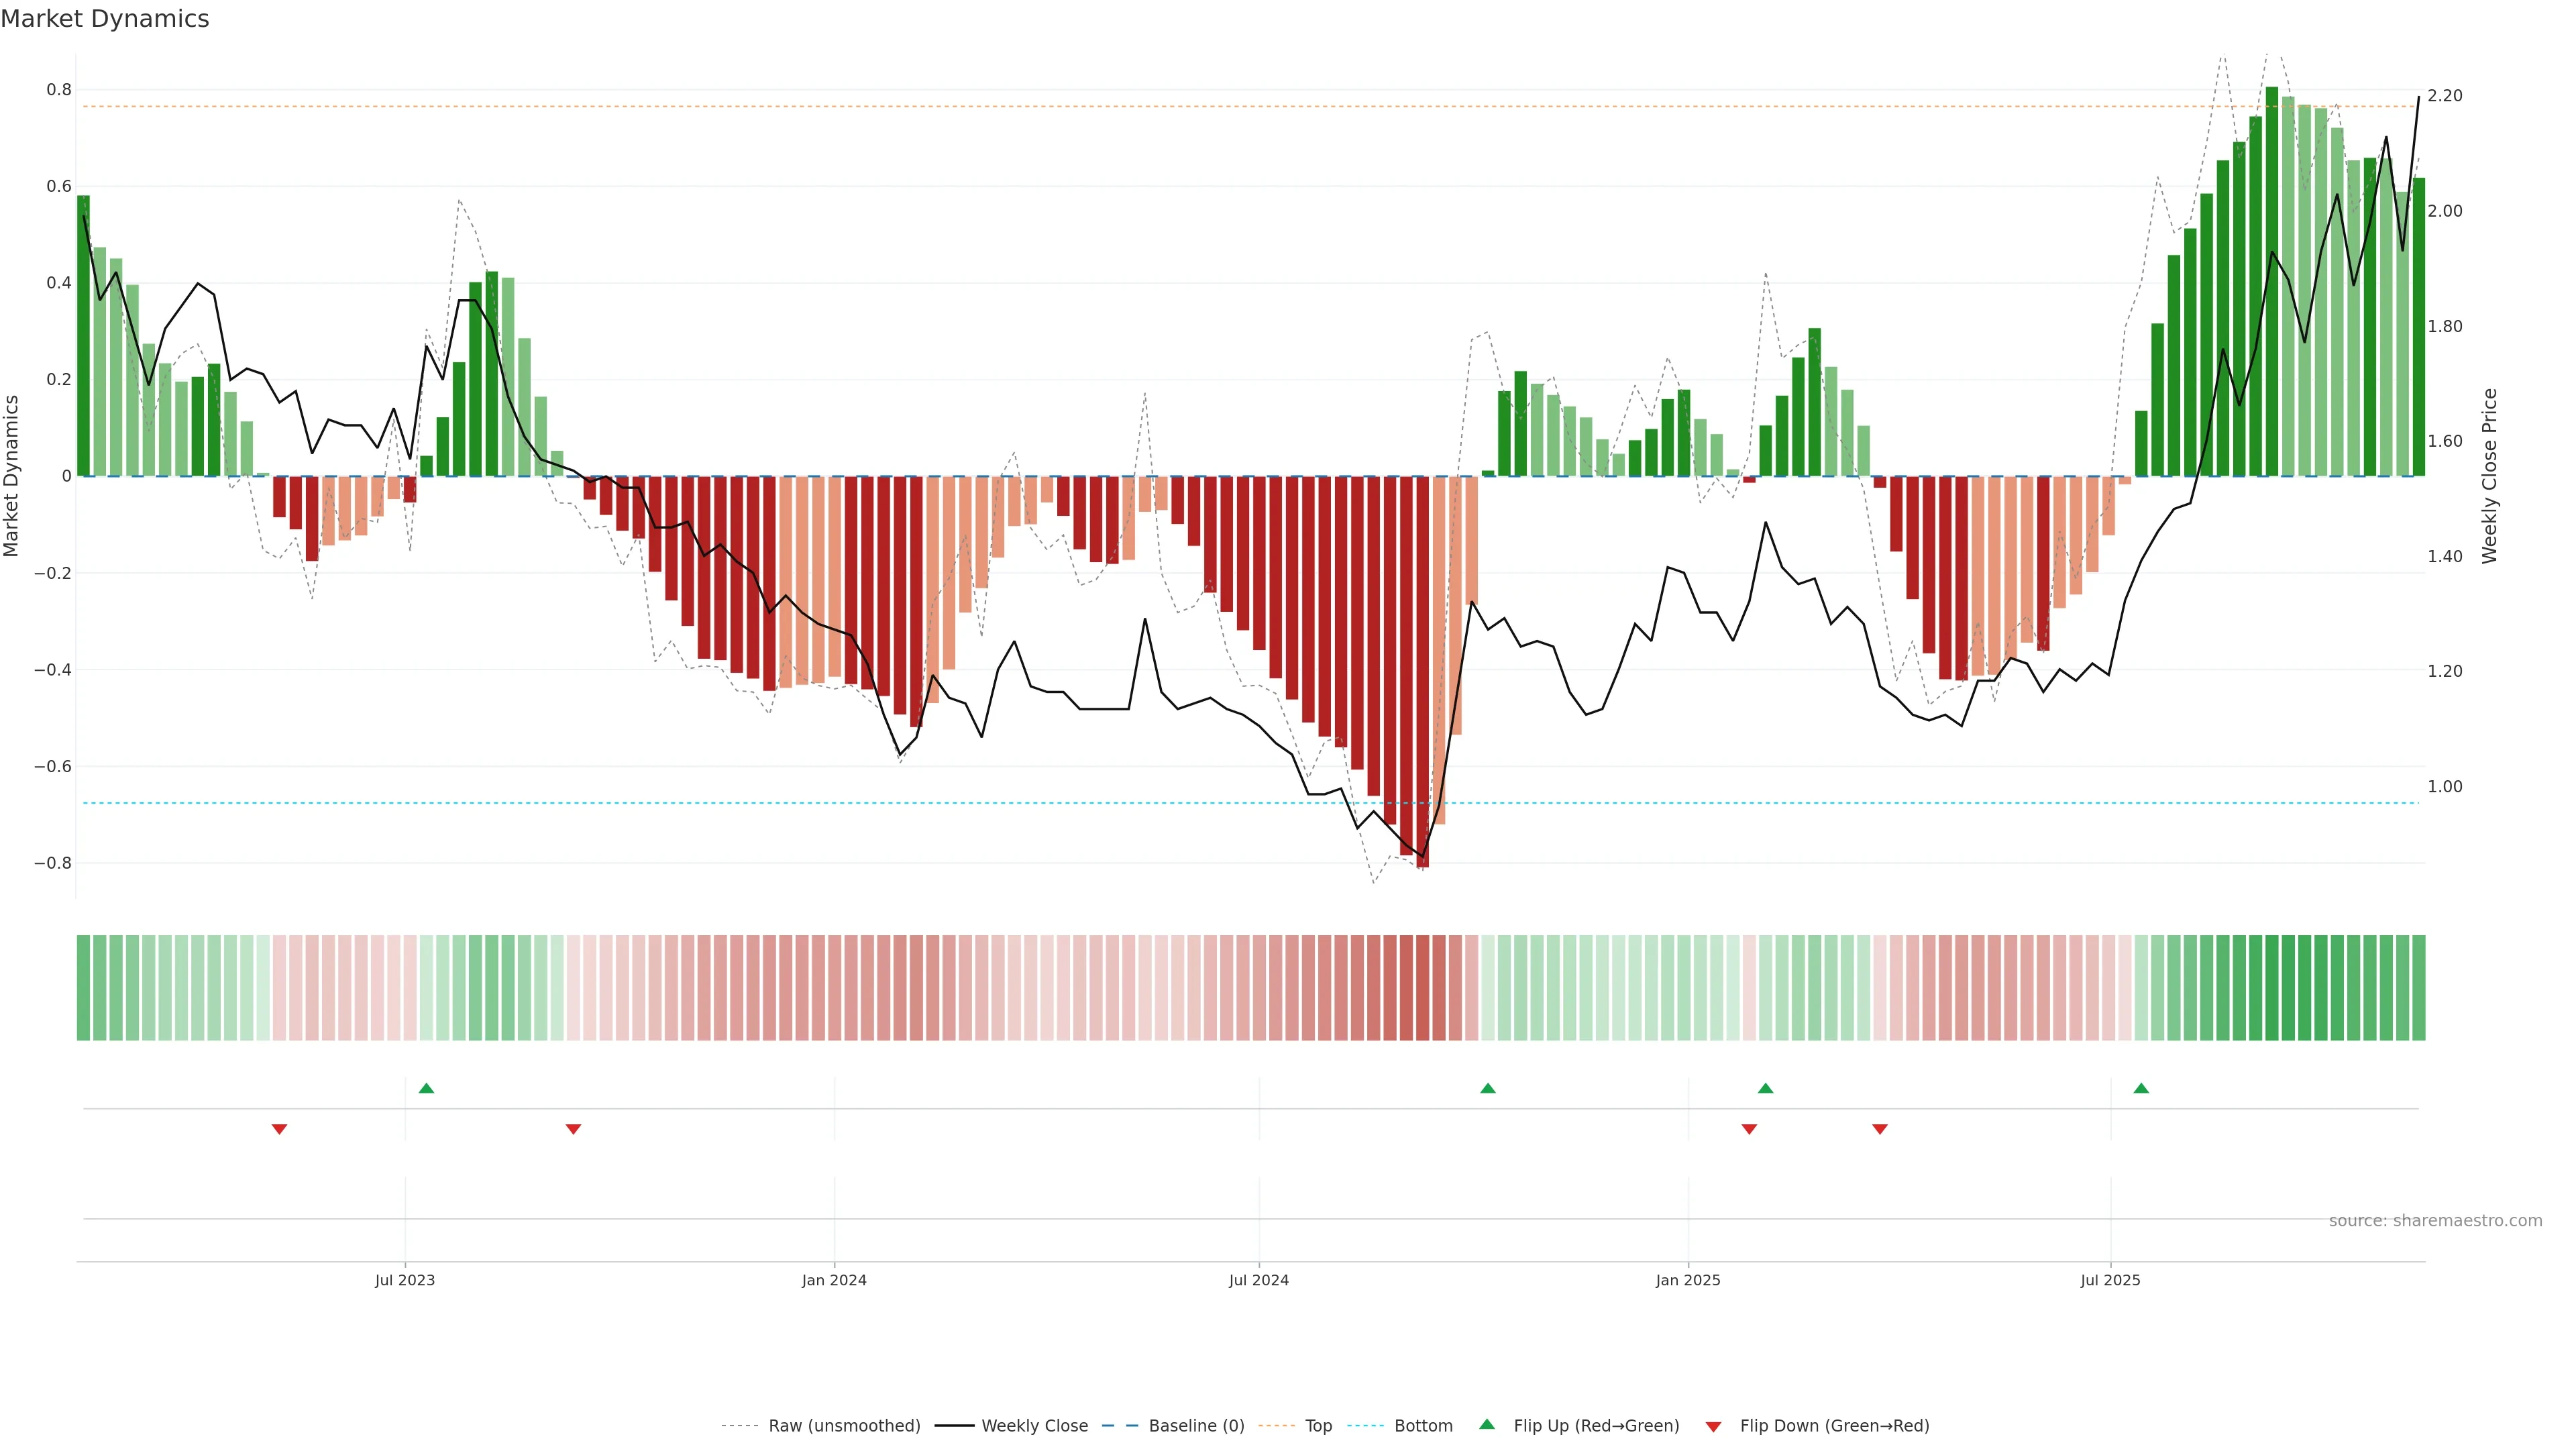Toggle the Weekly Close legend entry

tap(1034, 1426)
